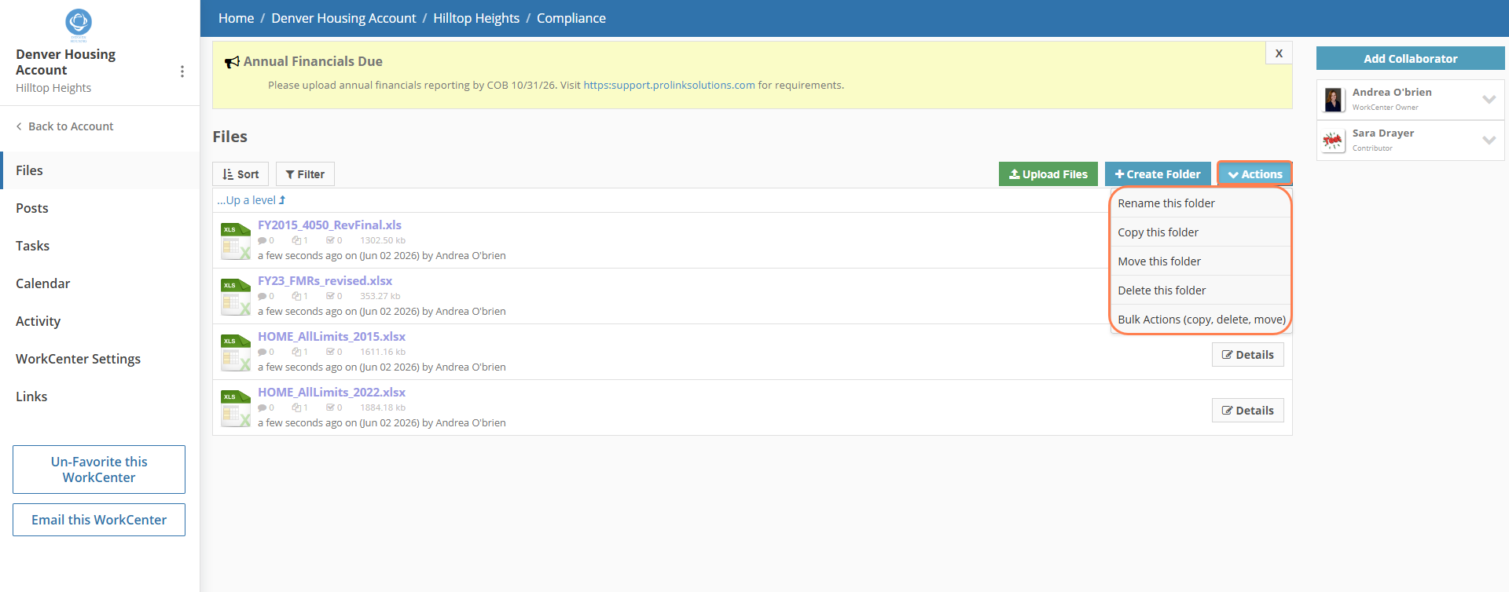Screen dimensions: 1509x592
Task: Go up a level in folders
Action: pyautogui.click(x=251, y=200)
